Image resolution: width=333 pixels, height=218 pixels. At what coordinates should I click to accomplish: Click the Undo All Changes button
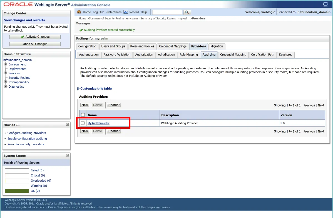coord(35,44)
